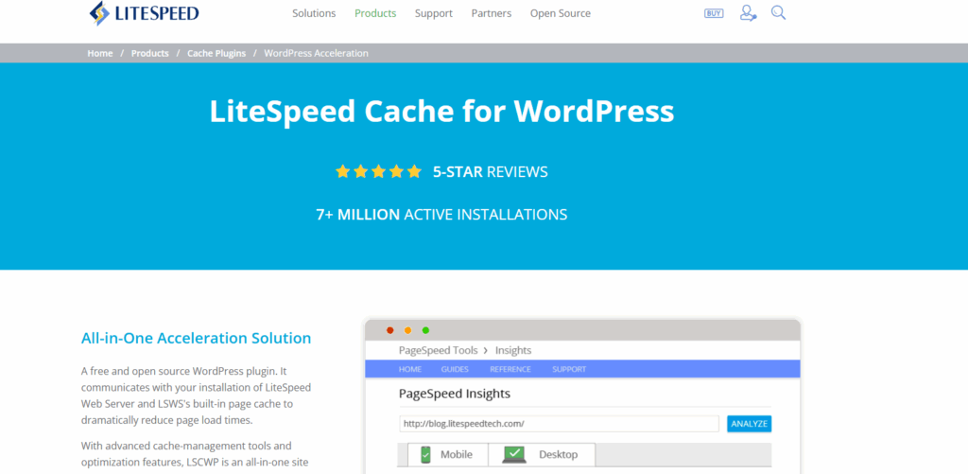Click the LiteSpeed logo
The image size is (968, 474).
[143, 13]
